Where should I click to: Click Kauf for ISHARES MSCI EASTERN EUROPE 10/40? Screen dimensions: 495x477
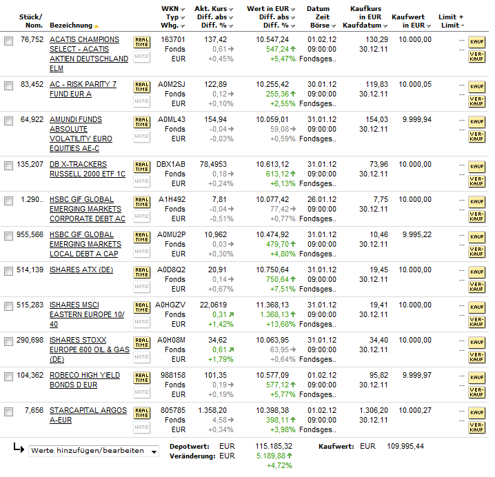[476, 307]
